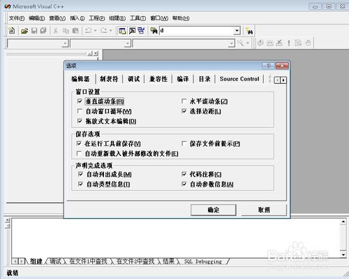
Task: Open the 工具(T) menu
Action: [138, 18]
